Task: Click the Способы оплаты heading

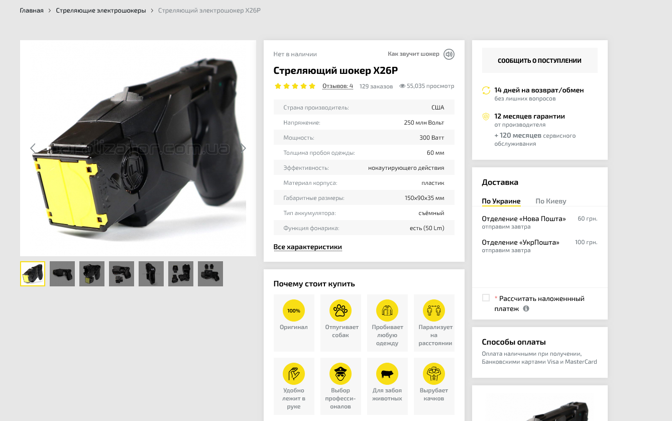Action: (x=514, y=342)
